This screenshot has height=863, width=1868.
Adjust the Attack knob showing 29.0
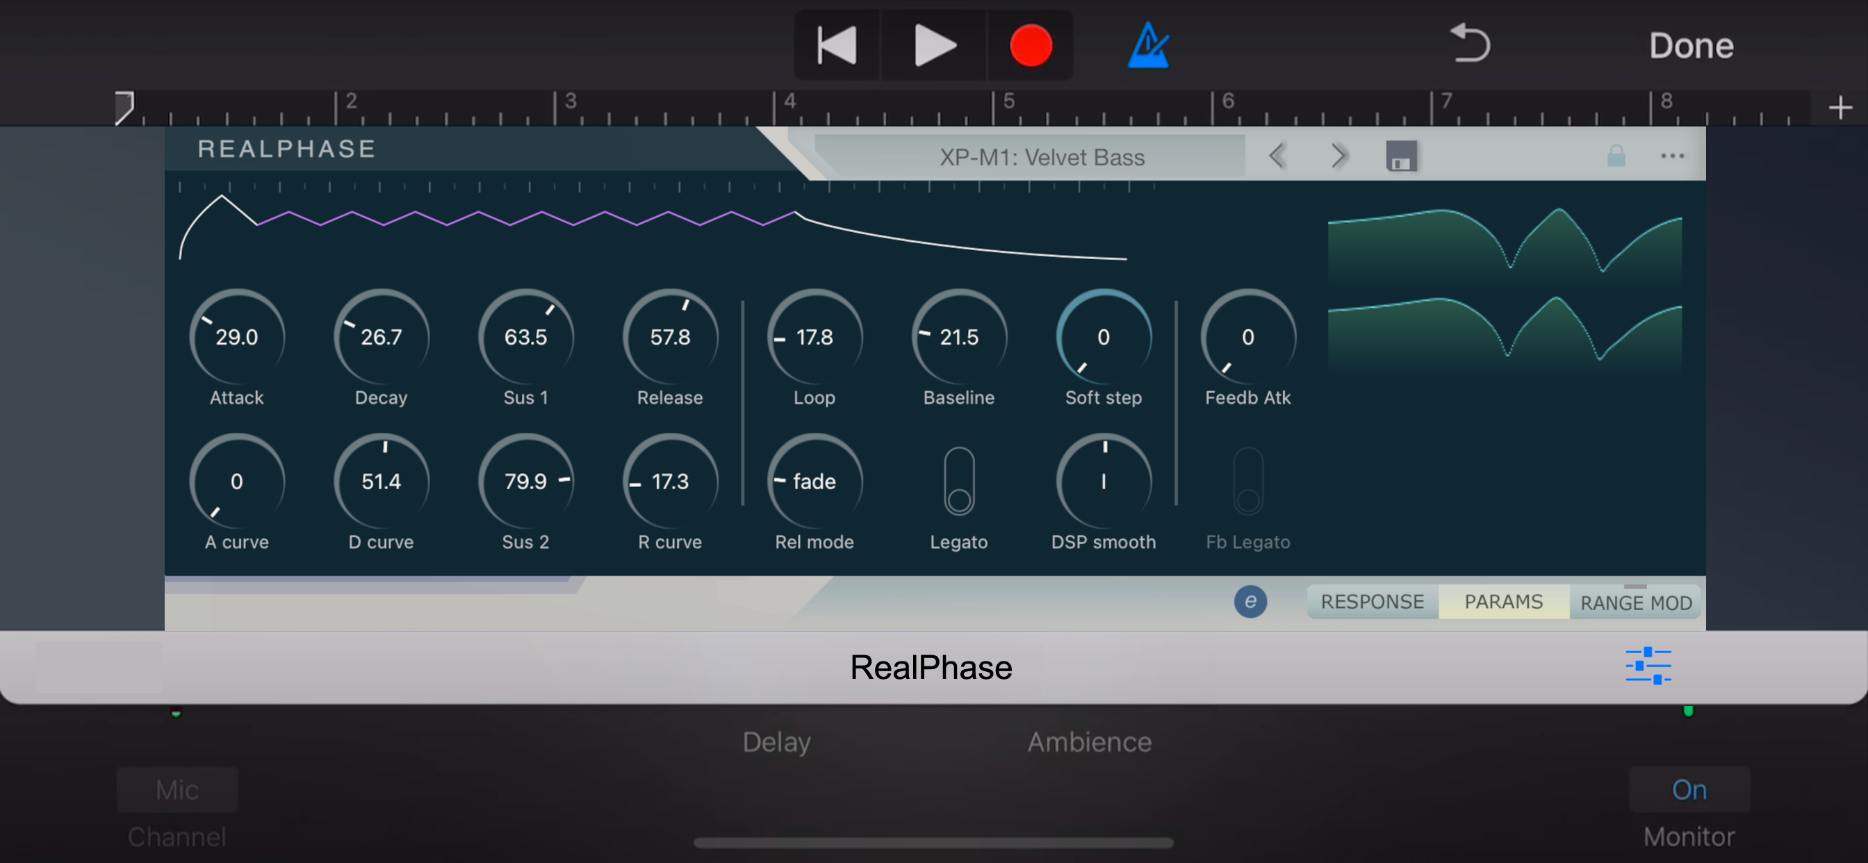[x=236, y=337]
